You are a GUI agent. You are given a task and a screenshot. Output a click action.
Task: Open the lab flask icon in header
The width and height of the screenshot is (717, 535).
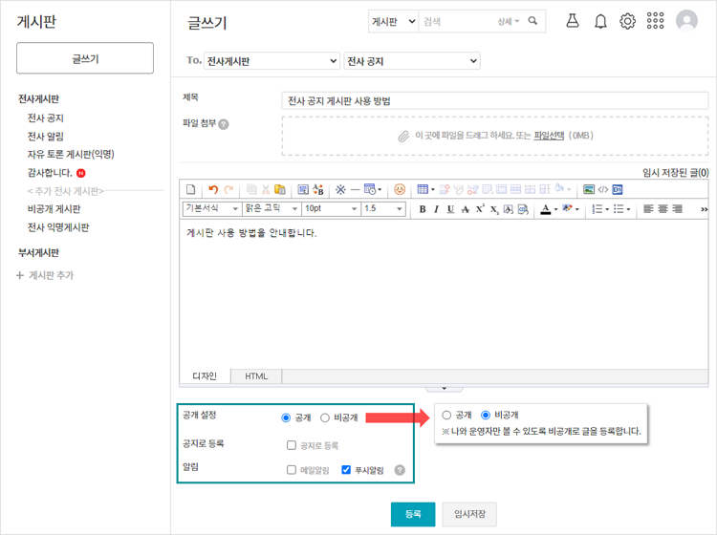[573, 21]
